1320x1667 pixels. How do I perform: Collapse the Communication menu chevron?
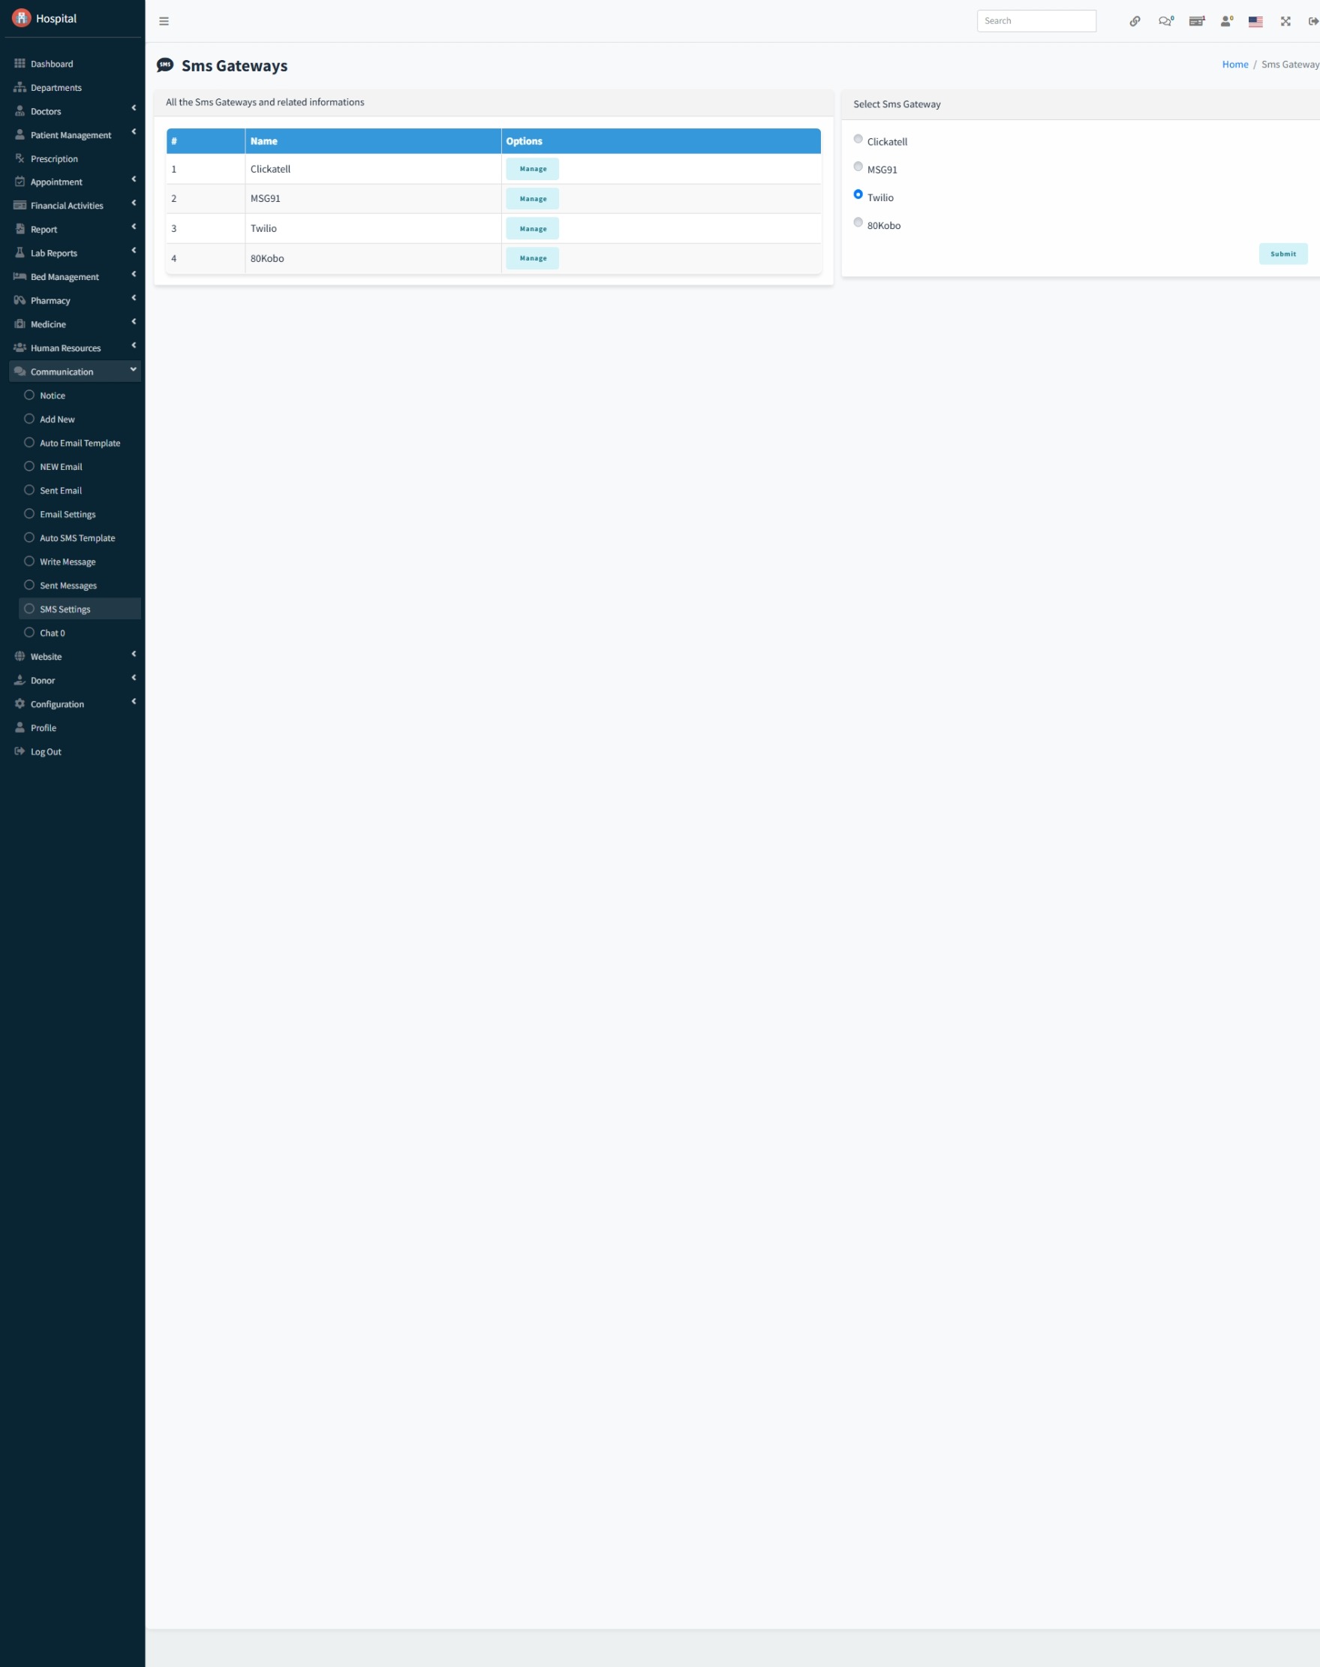pos(134,369)
